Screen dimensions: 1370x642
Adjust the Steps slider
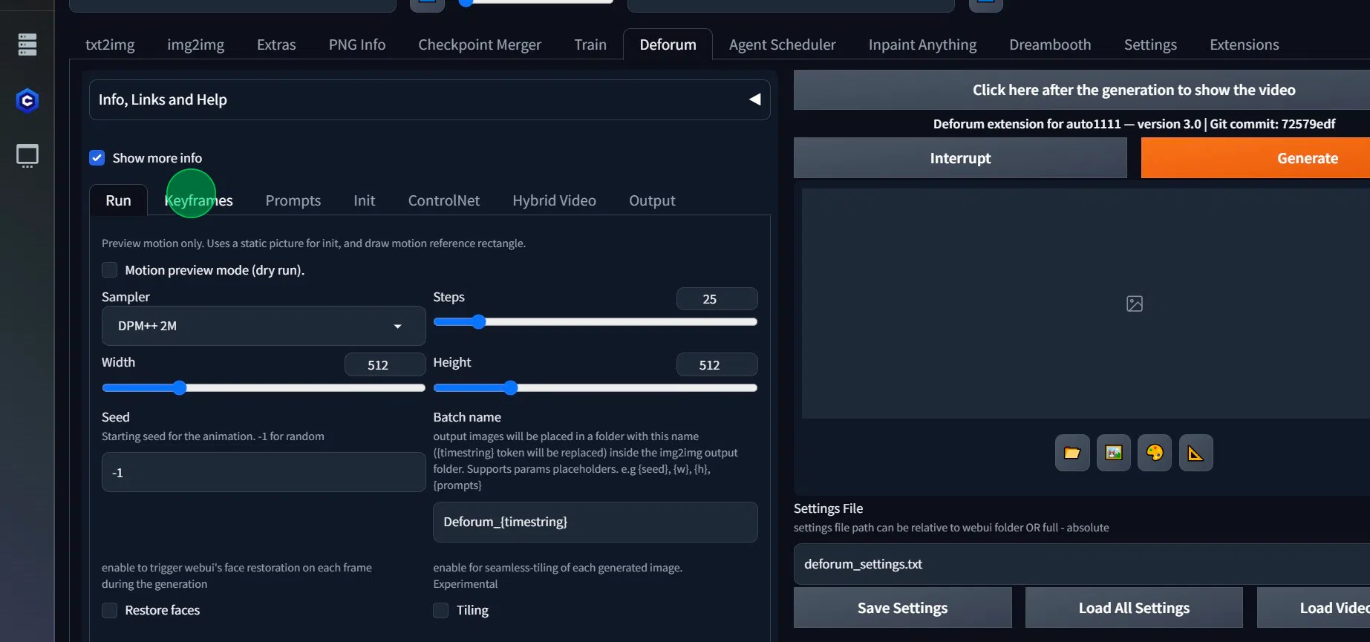(596, 322)
